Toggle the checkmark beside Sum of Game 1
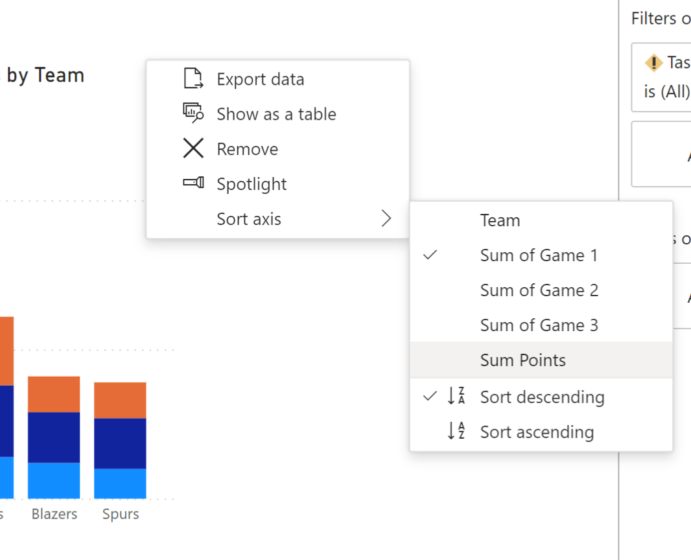Image resolution: width=691 pixels, height=560 pixels. pyautogui.click(x=430, y=255)
